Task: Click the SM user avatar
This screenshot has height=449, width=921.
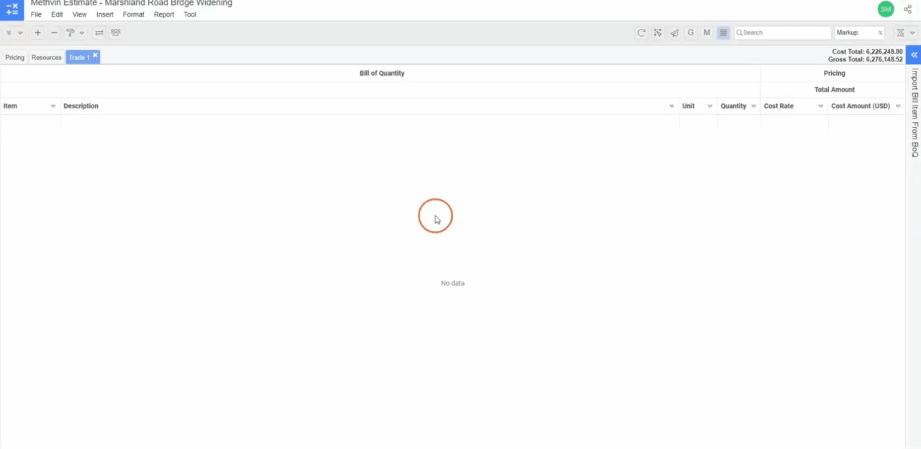Action: [x=886, y=9]
